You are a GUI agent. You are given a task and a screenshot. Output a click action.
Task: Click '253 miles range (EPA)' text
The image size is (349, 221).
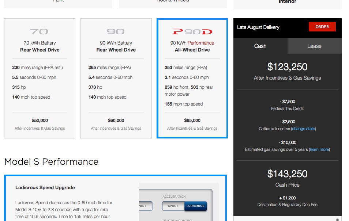[x=186, y=68]
